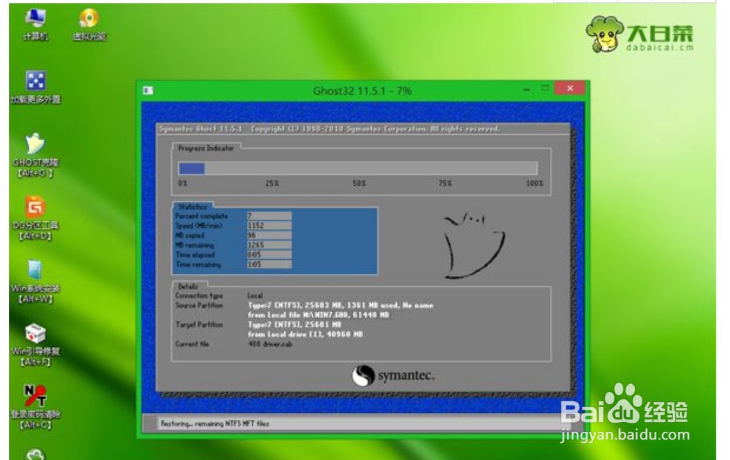
Task: Click Target Partition Type:7 25601 MB line
Action: (294, 325)
